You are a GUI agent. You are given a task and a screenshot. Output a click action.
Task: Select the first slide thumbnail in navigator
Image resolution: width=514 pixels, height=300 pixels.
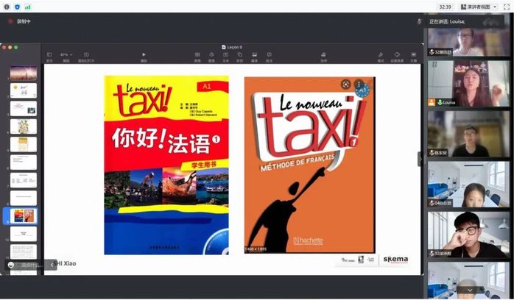tap(24, 73)
